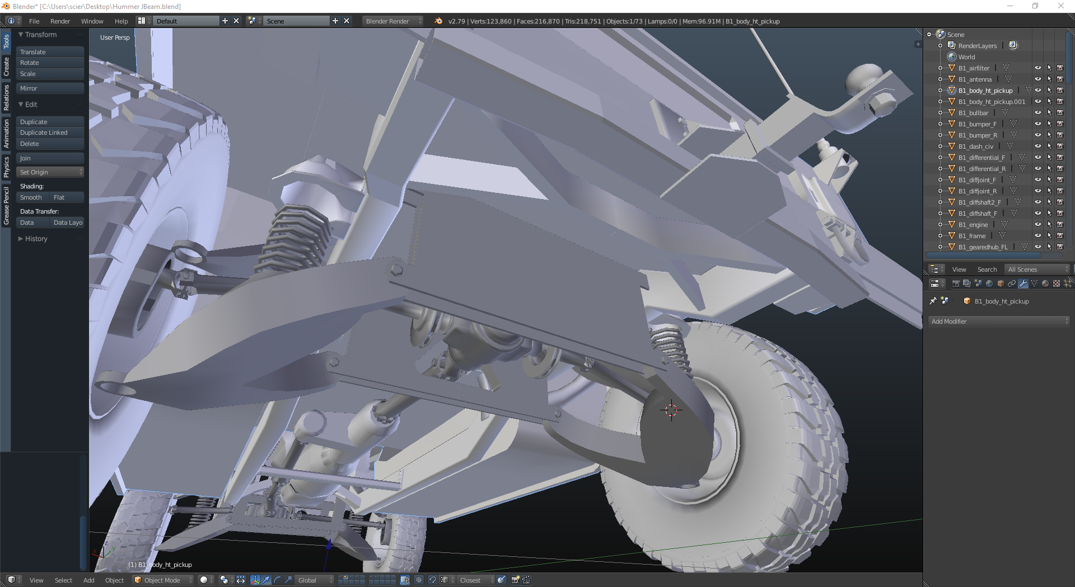Toggle selectability arrow for B1_frame
The height and width of the screenshot is (587, 1075).
(x=1049, y=236)
